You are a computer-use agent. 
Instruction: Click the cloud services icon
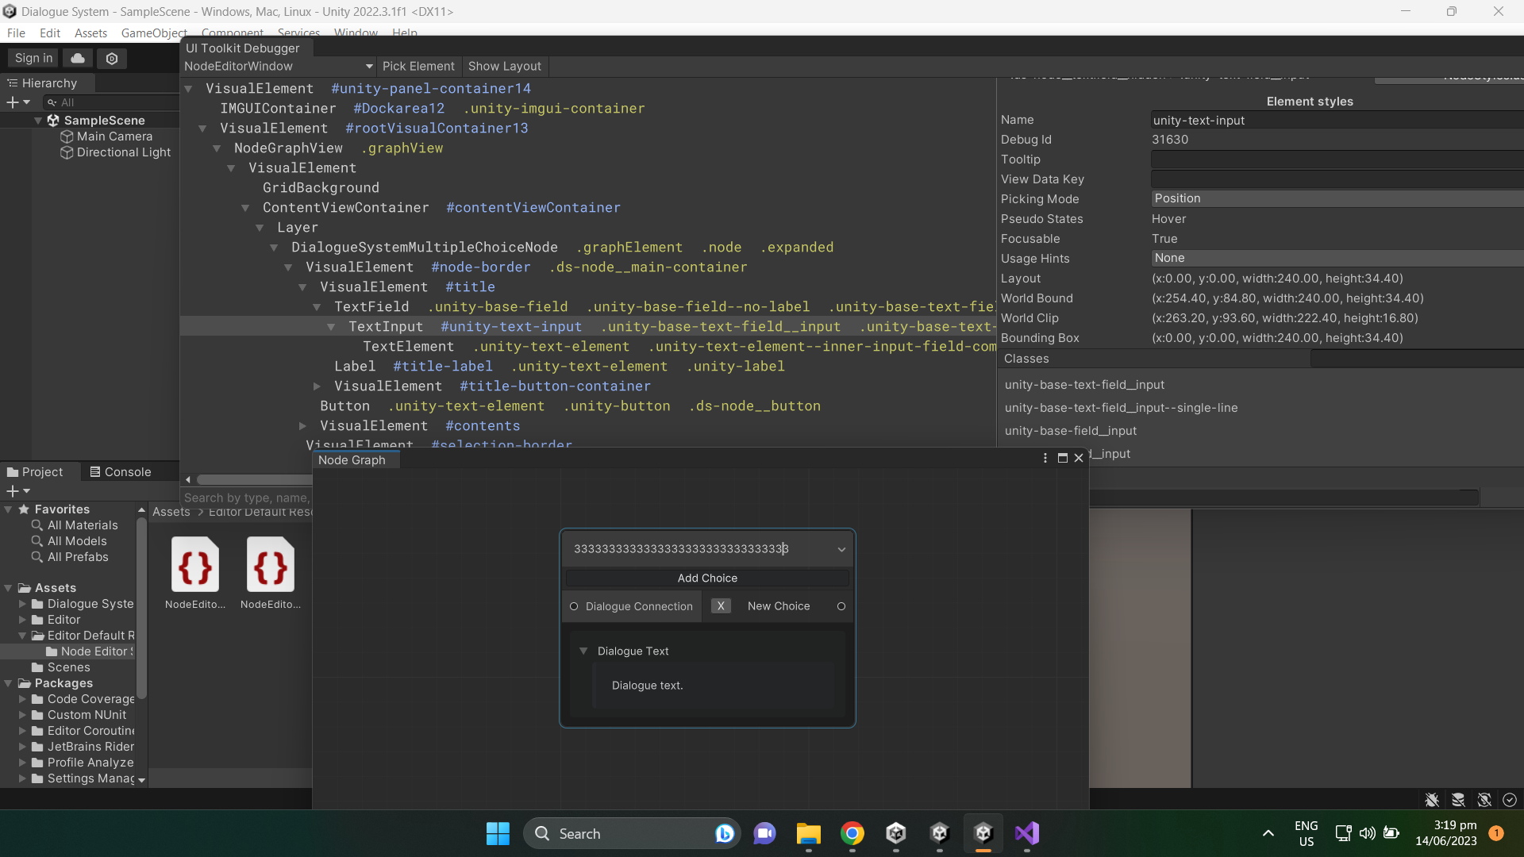pos(78,58)
